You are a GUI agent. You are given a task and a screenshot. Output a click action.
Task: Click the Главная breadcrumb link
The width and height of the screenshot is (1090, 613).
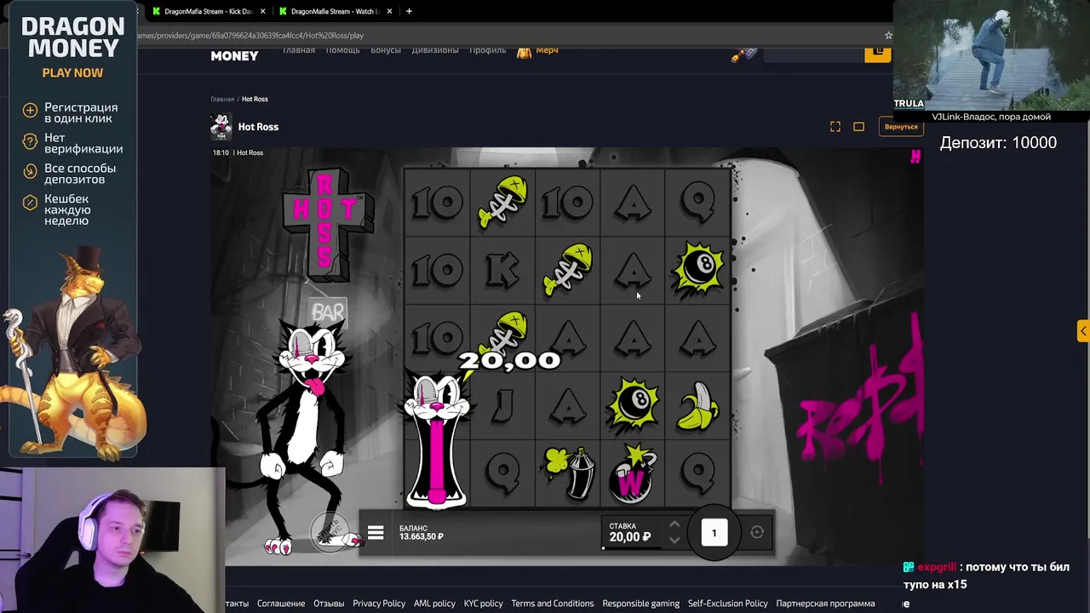(x=222, y=99)
